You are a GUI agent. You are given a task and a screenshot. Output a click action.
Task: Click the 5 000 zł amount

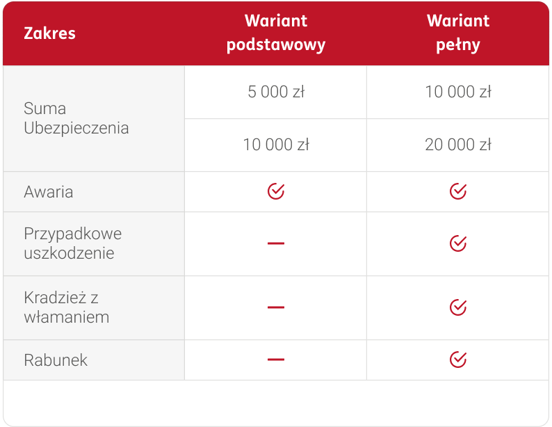(x=276, y=92)
